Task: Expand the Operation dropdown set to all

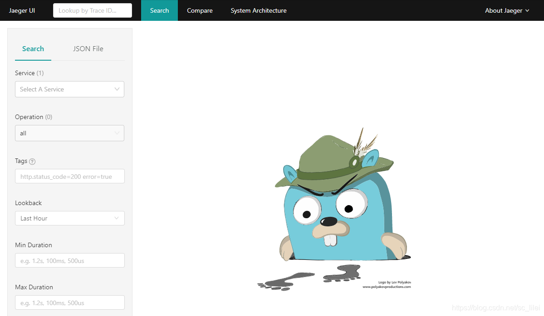Action: tap(69, 133)
